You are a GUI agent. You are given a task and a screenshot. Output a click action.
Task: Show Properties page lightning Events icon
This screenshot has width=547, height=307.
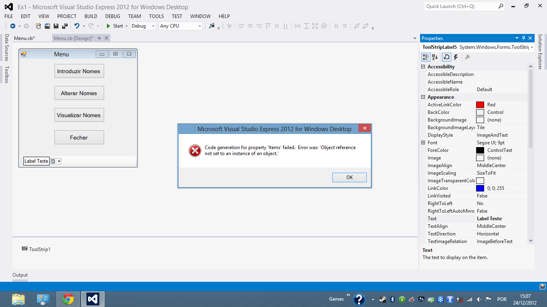point(456,58)
